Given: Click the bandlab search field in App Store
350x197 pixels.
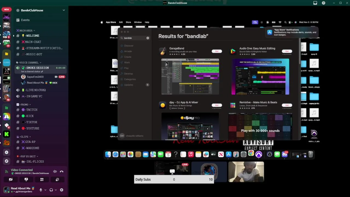Looking at the screenshot, I should pyautogui.click(x=135, y=38).
